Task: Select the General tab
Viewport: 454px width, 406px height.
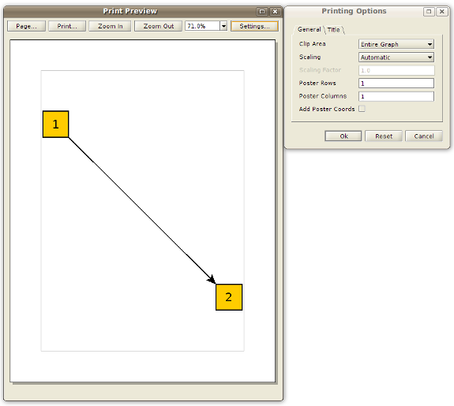Action: [309, 29]
